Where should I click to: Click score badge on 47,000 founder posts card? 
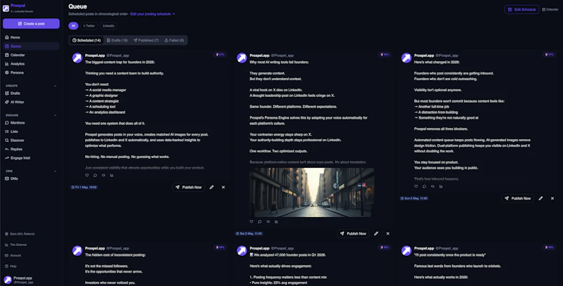point(384,247)
